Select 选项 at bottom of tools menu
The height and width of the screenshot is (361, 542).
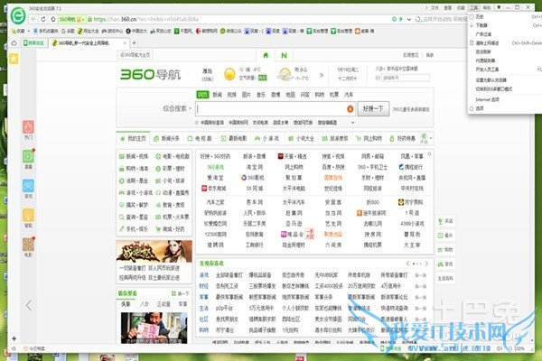480,108
